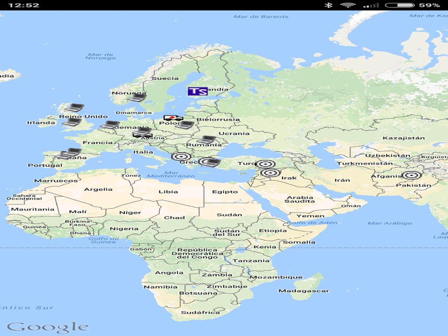The image size is (448, 336).
Task: Tap the Kenia country label
Action: pos(265,247)
